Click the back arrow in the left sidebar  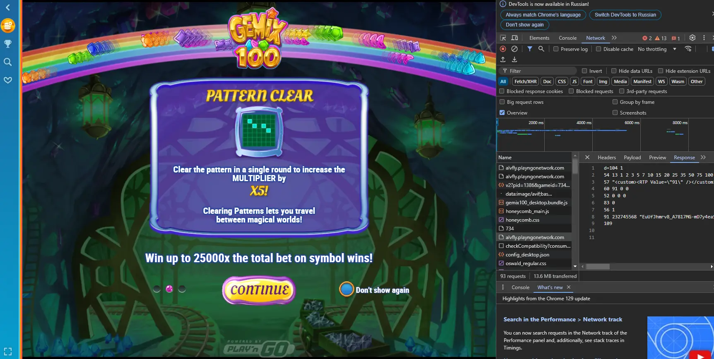(7, 7)
